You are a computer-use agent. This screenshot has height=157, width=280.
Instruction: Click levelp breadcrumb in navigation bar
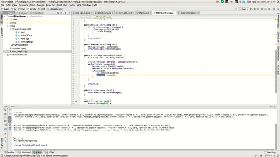pyautogui.click(x=31, y=9)
